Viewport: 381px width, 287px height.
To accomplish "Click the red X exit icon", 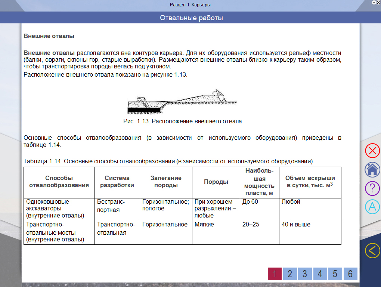I will (x=372, y=151).
